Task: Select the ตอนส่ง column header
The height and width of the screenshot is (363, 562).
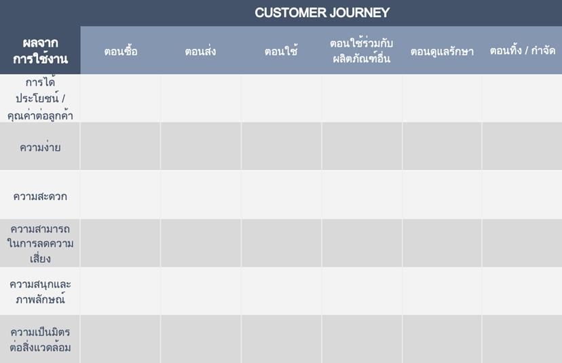Action: click(201, 50)
